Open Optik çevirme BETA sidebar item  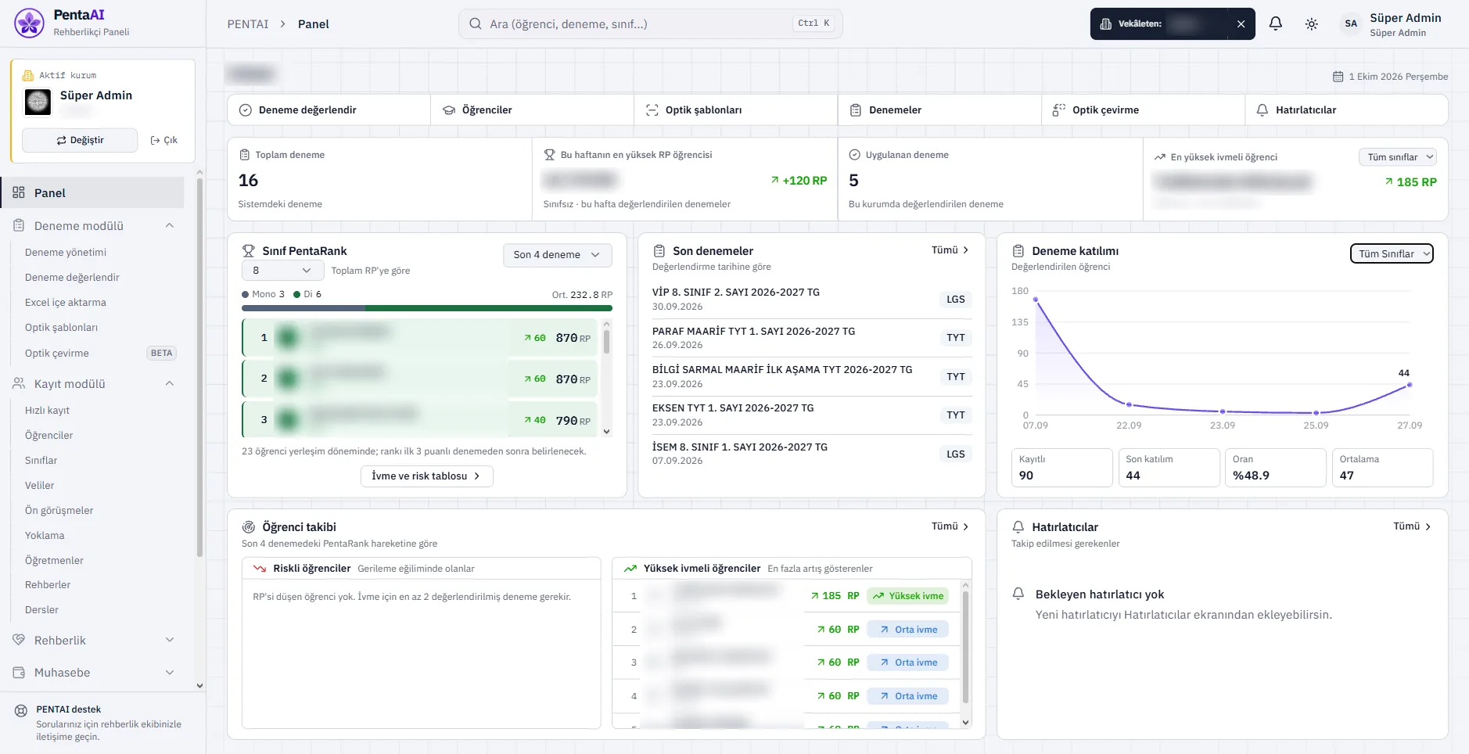tap(100, 354)
